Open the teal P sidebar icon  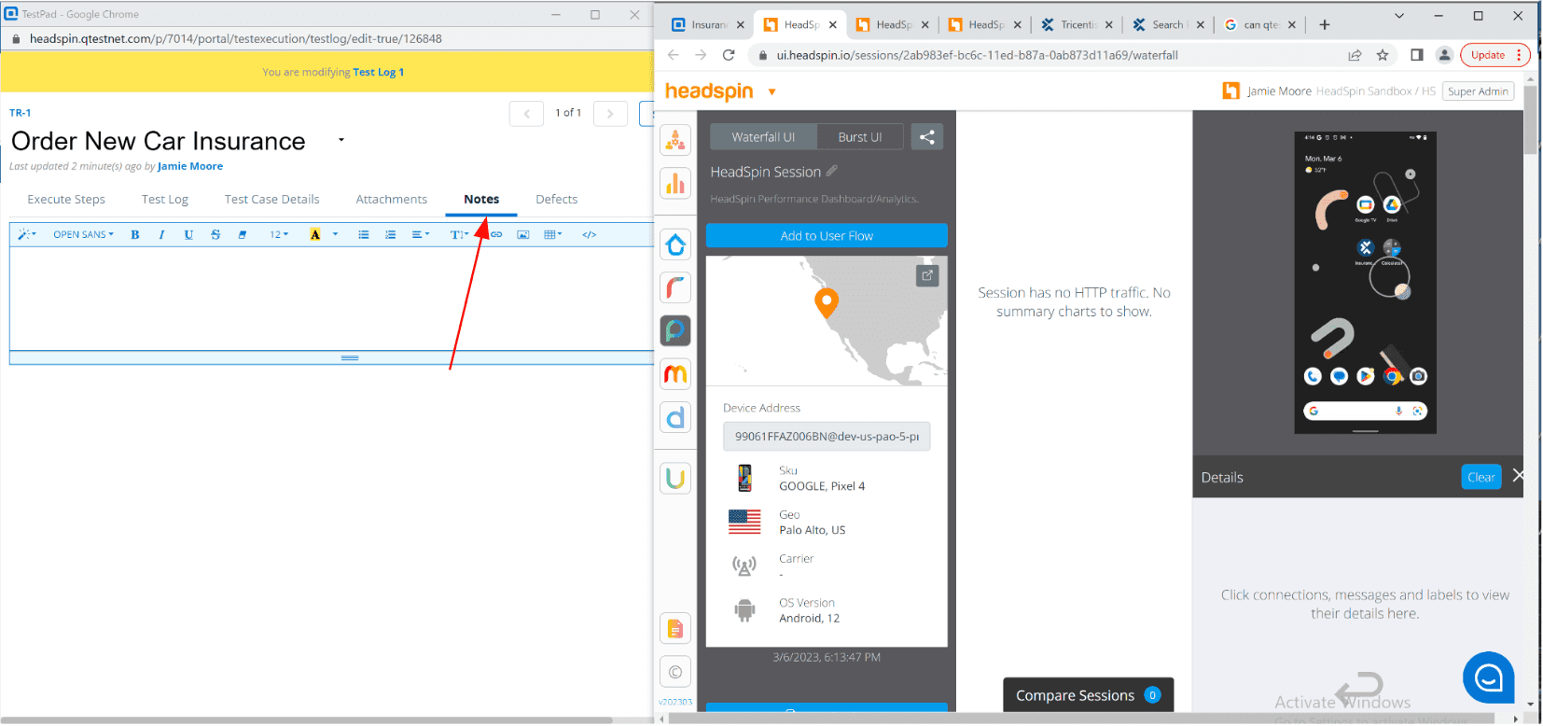[675, 330]
